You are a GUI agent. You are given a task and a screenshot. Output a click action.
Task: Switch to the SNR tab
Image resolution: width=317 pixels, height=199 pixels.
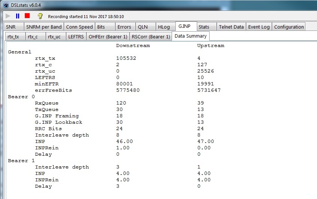click(14, 27)
